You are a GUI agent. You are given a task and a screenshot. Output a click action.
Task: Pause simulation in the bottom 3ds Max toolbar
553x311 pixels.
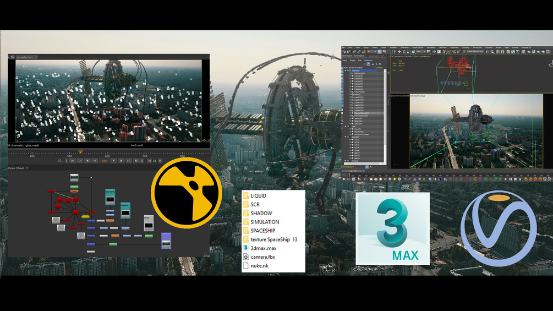coord(511,179)
